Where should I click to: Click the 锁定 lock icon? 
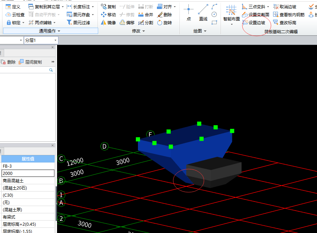pos(9,23)
